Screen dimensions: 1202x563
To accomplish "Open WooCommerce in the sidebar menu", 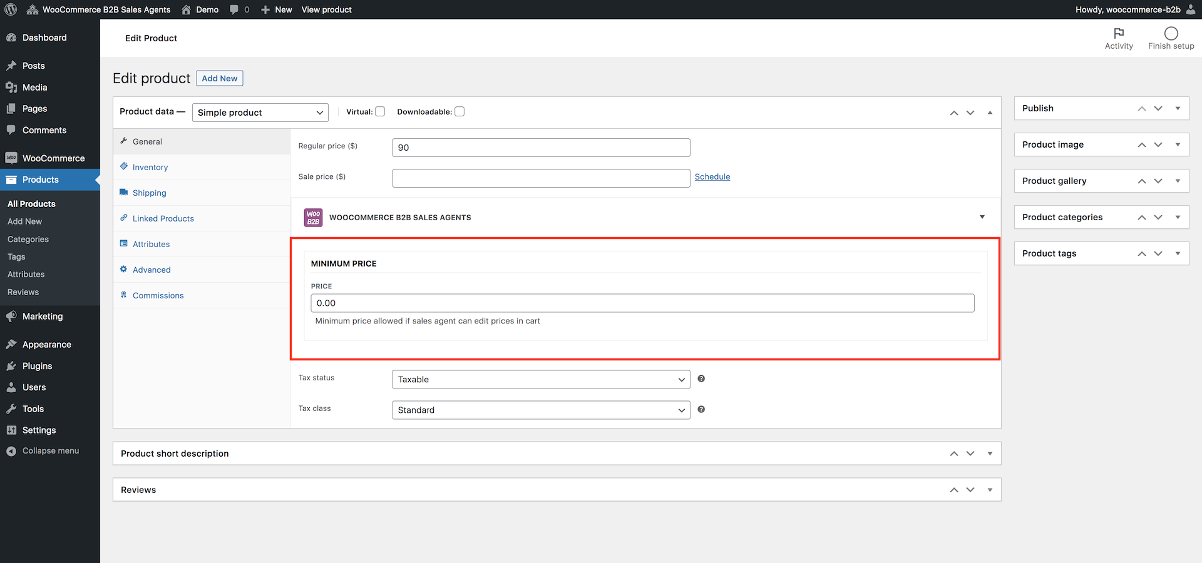I will pos(53,158).
